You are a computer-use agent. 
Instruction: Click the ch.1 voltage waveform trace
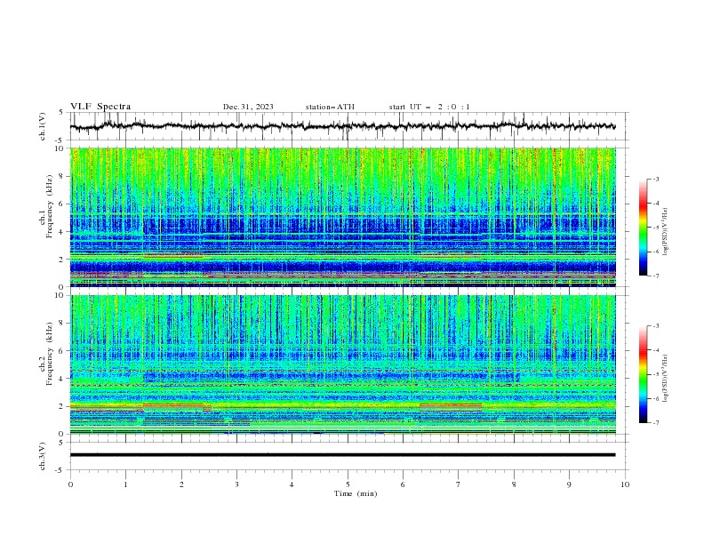point(342,126)
